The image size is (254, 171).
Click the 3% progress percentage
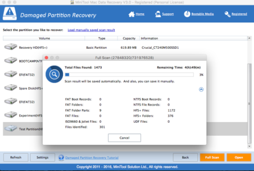[x=201, y=75]
